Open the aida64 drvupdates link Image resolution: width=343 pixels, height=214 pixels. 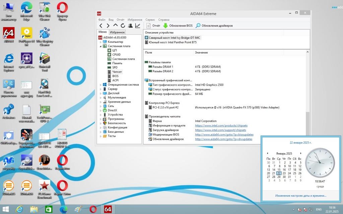(223, 139)
